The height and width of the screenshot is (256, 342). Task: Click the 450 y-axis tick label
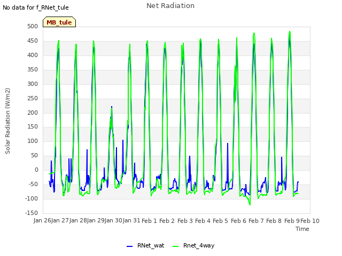(33, 41)
